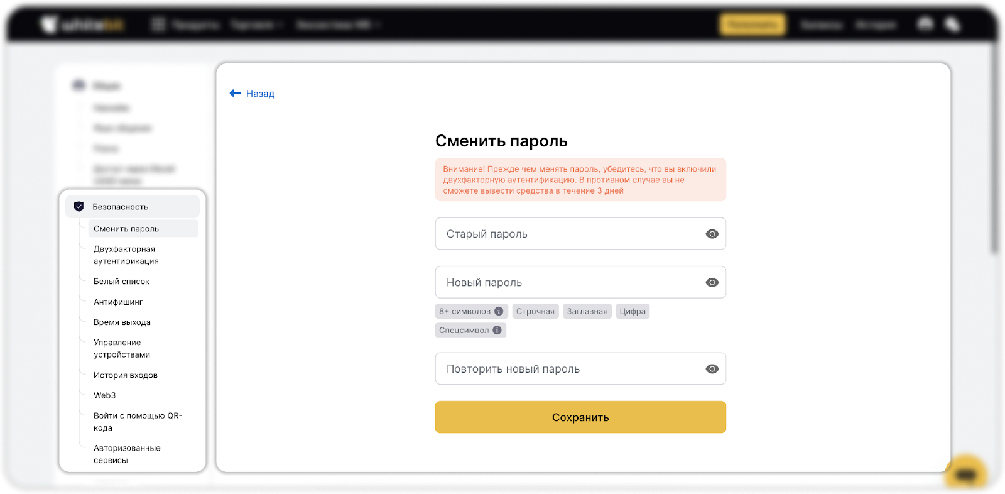Go to Антифишинг menu item
The height and width of the screenshot is (494, 1005).
(x=118, y=302)
